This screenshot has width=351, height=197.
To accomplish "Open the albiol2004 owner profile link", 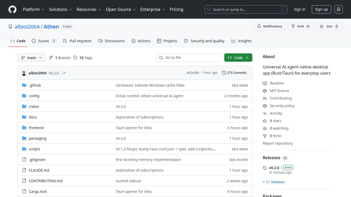I will [x=27, y=27].
